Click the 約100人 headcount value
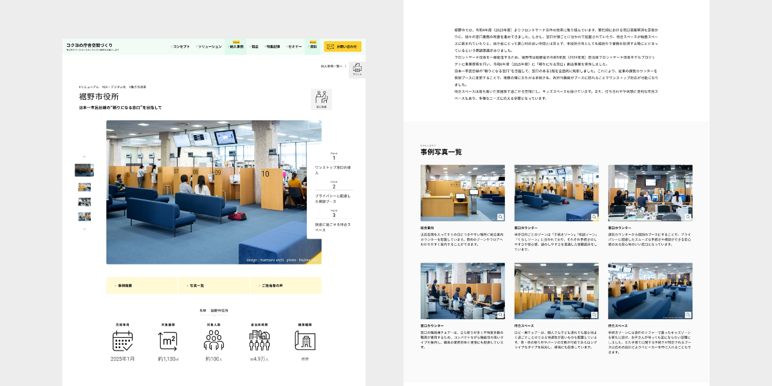772x386 pixels. [214, 359]
